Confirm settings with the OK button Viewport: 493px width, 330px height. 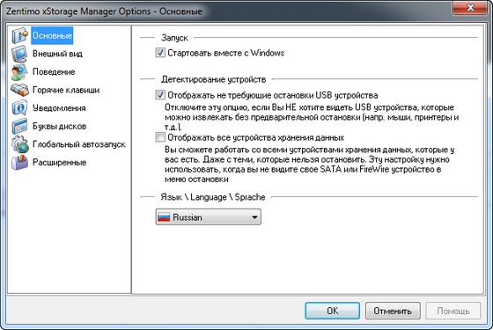(333, 311)
